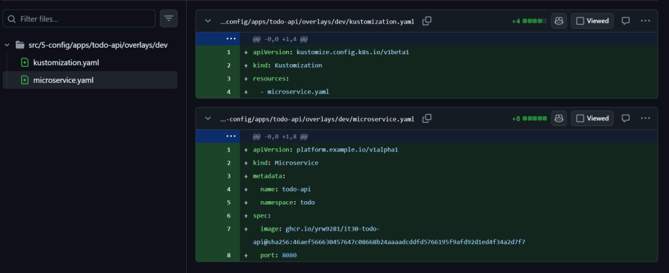This screenshot has height=273, width=669.
Task: Open more options for microservice.yaml
Action: click(645, 118)
